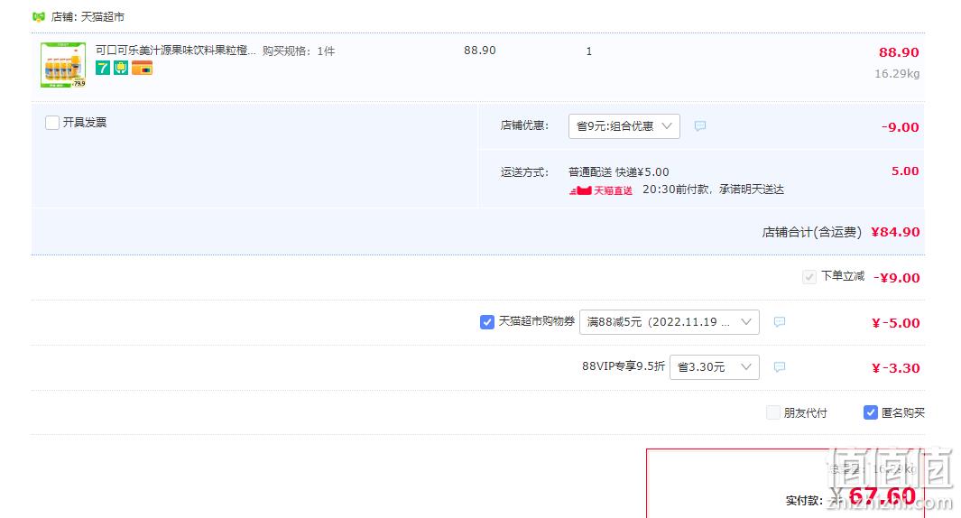Click the ¥-3.30 VIP discount amount

[895, 368]
